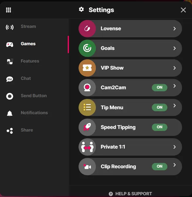
Task: Open the apps grid icon
Action: point(9,10)
